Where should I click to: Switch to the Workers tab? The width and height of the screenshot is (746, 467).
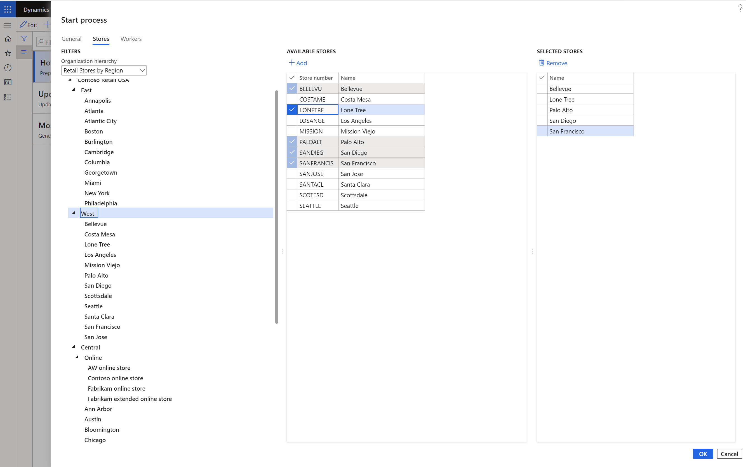click(x=131, y=38)
